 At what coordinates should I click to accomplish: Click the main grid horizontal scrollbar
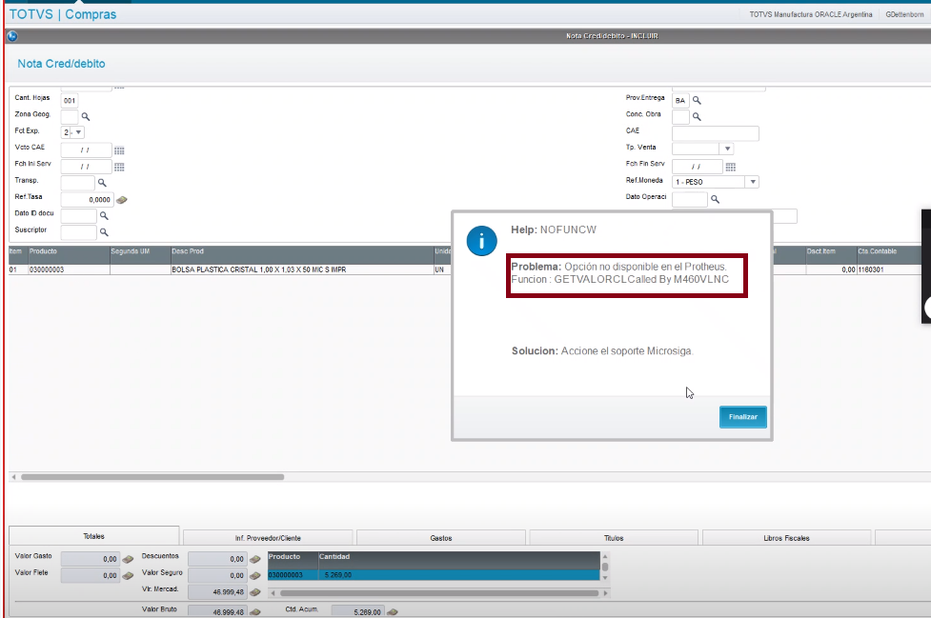point(152,477)
